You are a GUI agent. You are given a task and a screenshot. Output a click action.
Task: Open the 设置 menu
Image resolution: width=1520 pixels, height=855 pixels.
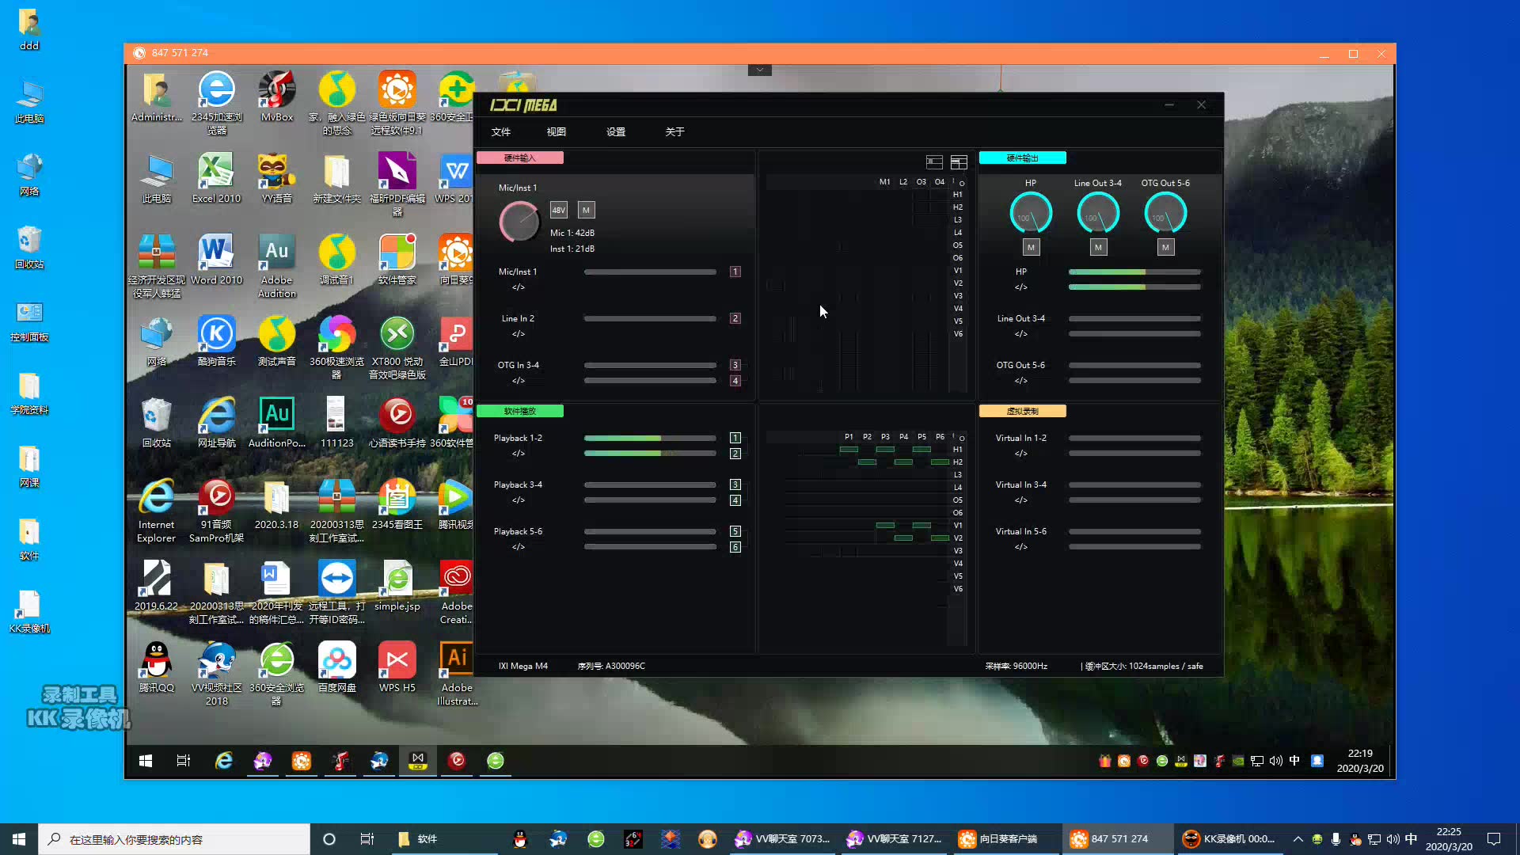(x=615, y=132)
